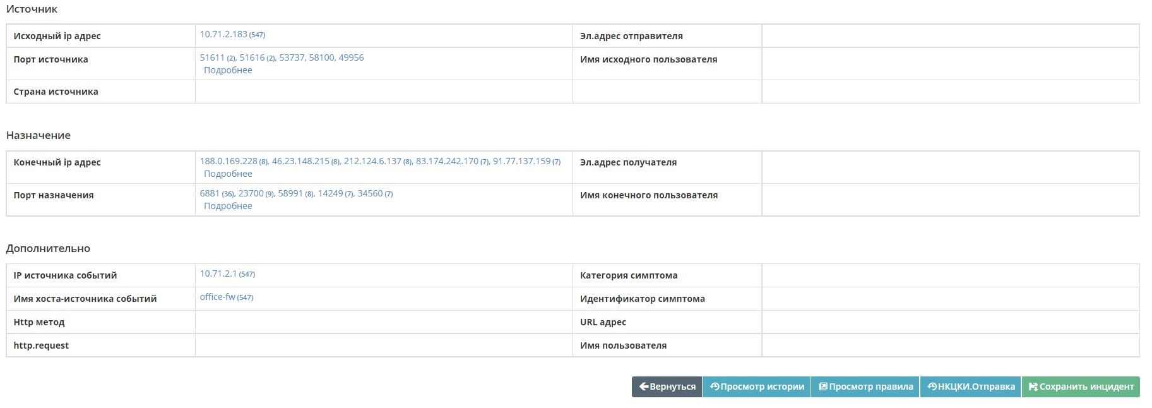1152x408 pixels.
Task: Open destination IP 83.174.242.170
Action: coord(447,161)
